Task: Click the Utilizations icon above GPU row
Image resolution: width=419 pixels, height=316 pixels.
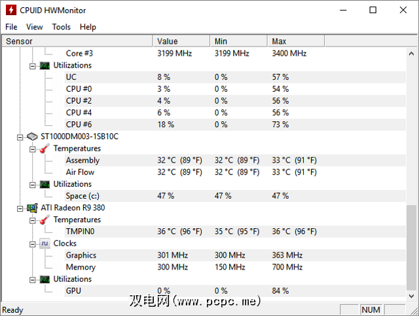Action: click(x=45, y=279)
